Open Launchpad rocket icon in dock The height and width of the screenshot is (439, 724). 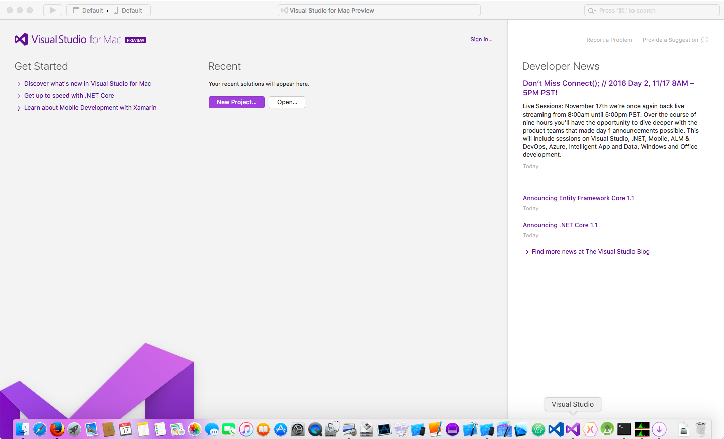74,429
